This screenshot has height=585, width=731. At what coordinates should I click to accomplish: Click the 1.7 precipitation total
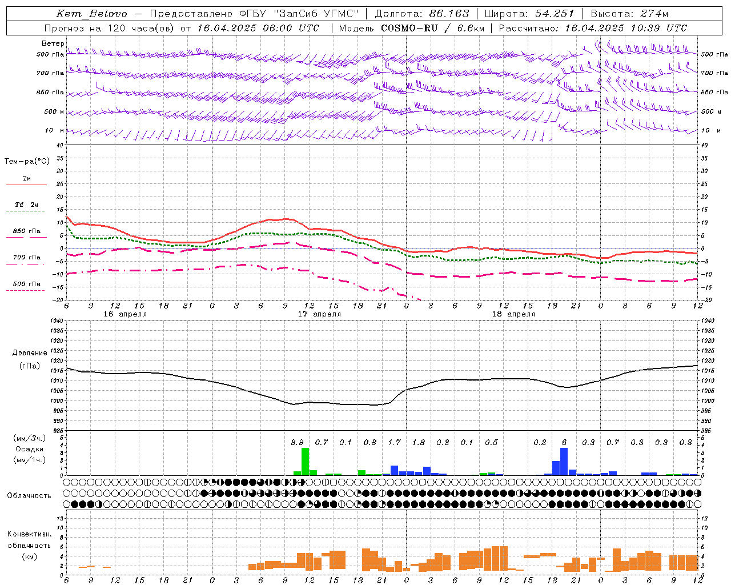click(394, 442)
